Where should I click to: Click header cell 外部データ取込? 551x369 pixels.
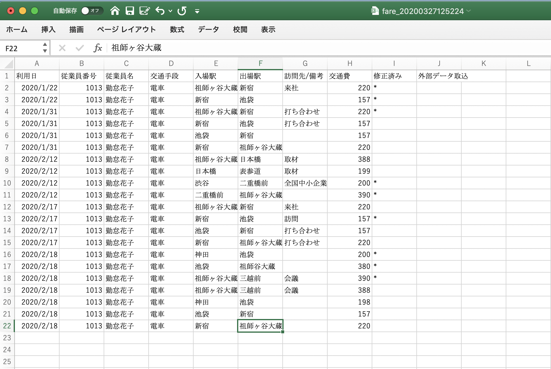coord(439,76)
